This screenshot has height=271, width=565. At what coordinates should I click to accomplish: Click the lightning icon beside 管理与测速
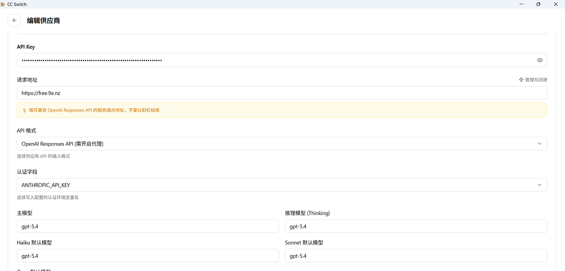521,79
